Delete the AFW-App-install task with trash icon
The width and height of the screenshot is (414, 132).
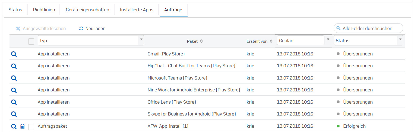tap(23, 126)
